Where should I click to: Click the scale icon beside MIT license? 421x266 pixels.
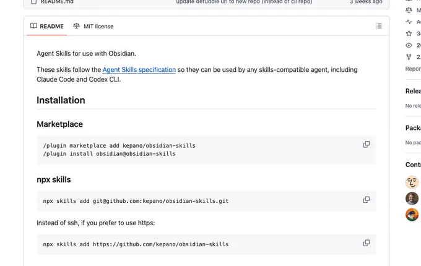pyautogui.click(x=77, y=26)
